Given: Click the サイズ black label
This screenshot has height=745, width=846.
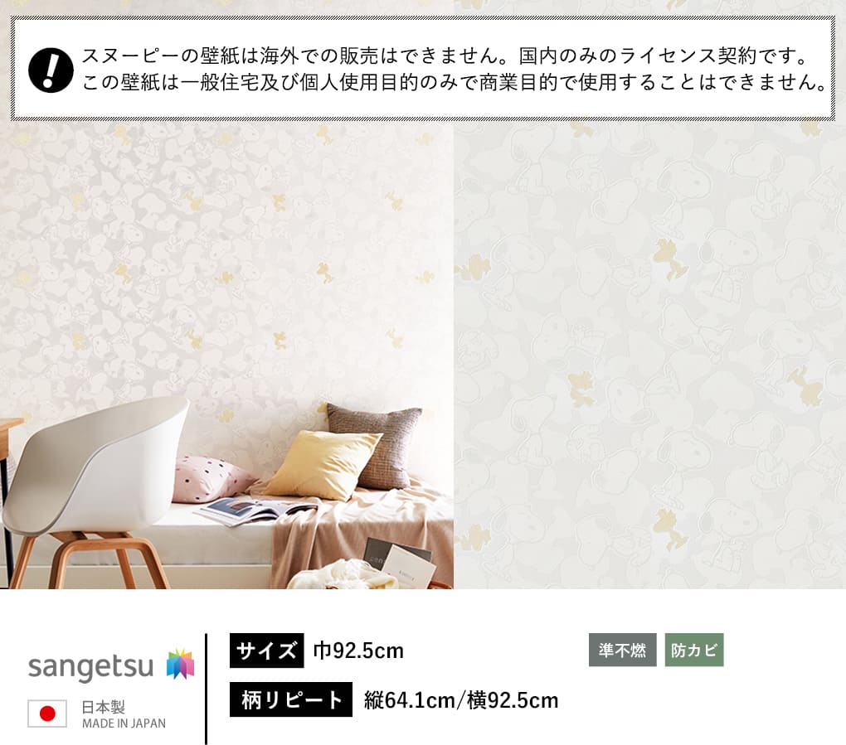Looking at the screenshot, I should coord(267,651).
